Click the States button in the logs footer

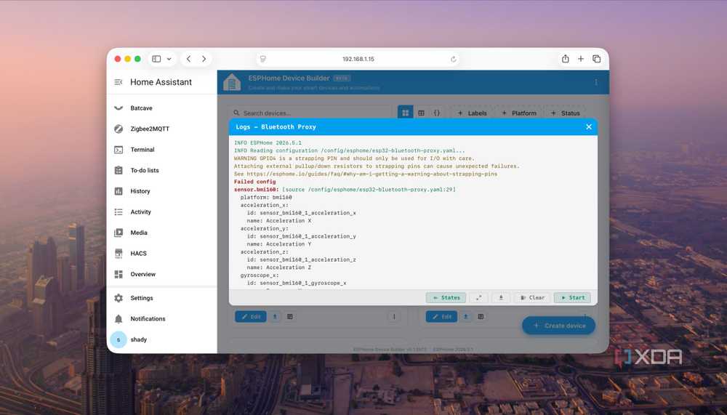pos(446,298)
